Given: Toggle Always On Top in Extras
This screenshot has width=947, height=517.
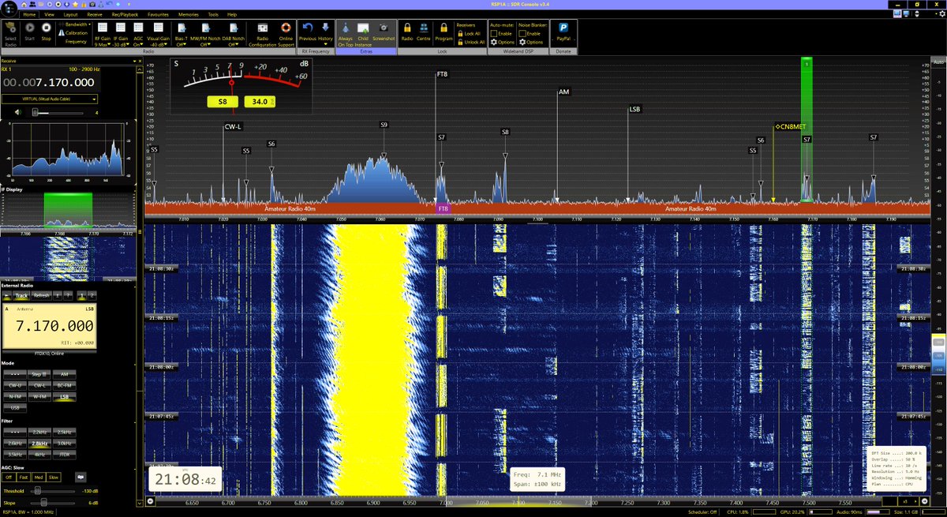Looking at the screenshot, I should pos(345,30).
